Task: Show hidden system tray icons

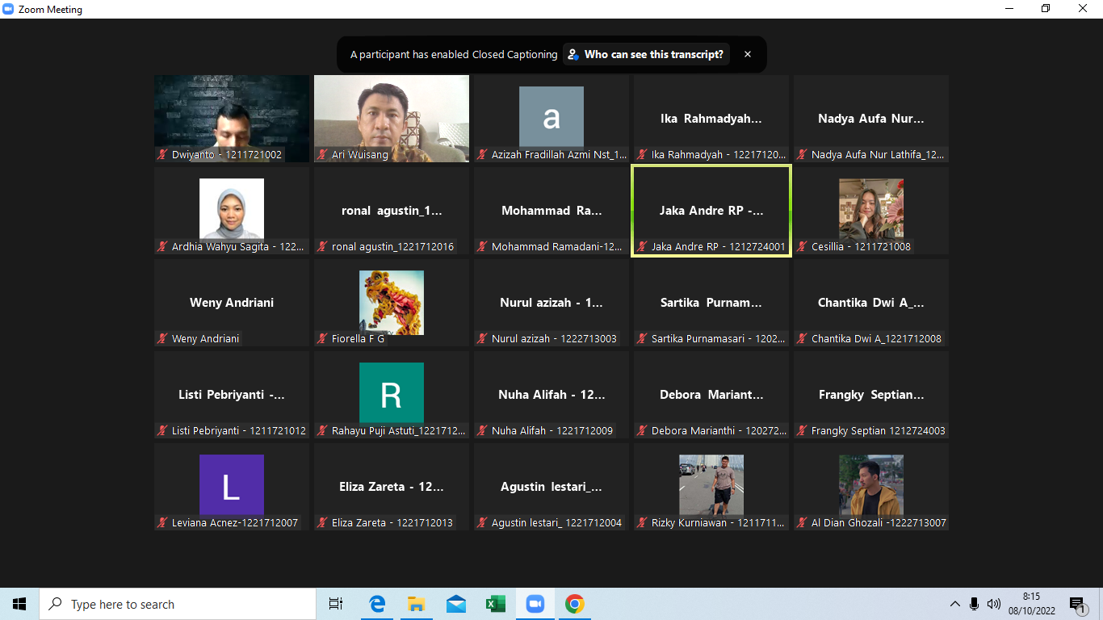Action: (x=954, y=604)
